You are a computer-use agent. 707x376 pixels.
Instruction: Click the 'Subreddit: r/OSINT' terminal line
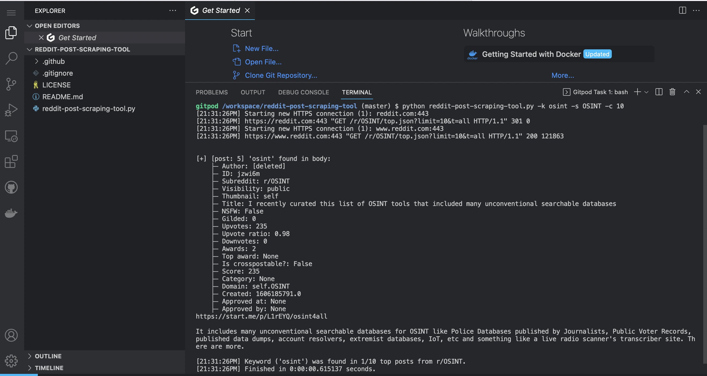(x=256, y=181)
